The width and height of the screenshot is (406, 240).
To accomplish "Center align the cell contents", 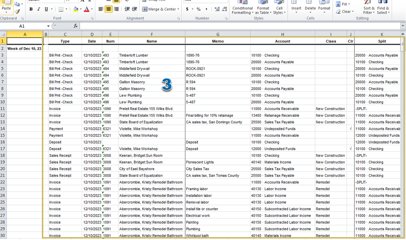I will [x=109, y=9].
